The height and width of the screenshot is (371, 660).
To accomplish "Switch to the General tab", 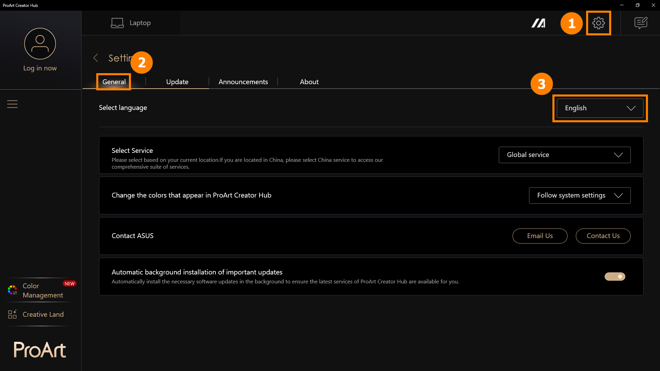I will click(114, 82).
